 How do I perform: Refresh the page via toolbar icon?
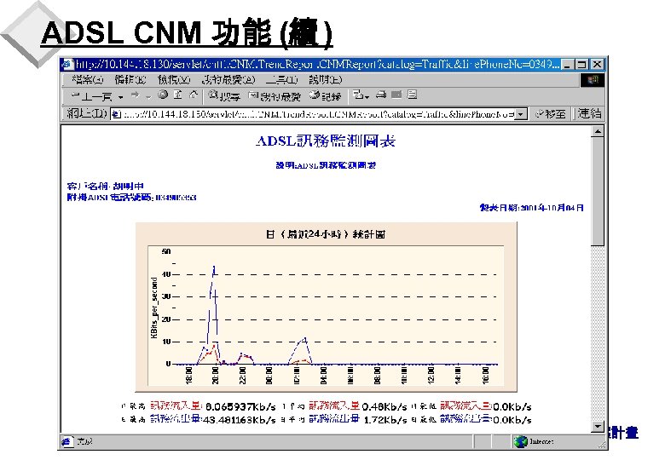coord(178,95)
